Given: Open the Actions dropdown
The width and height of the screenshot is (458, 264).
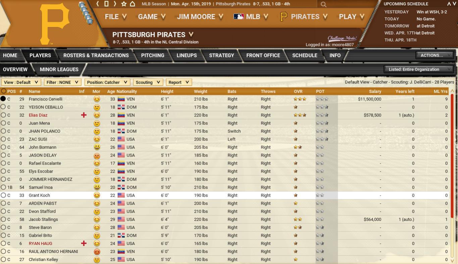Looking at the screenshot, I should tap(435, 55).
